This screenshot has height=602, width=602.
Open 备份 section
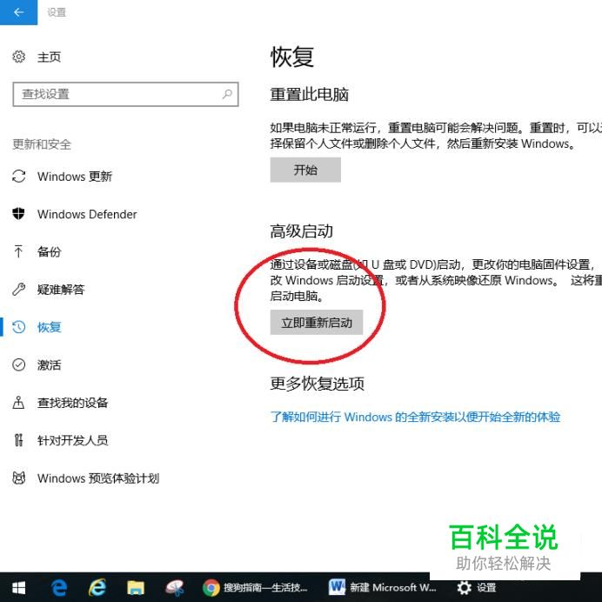49,251
